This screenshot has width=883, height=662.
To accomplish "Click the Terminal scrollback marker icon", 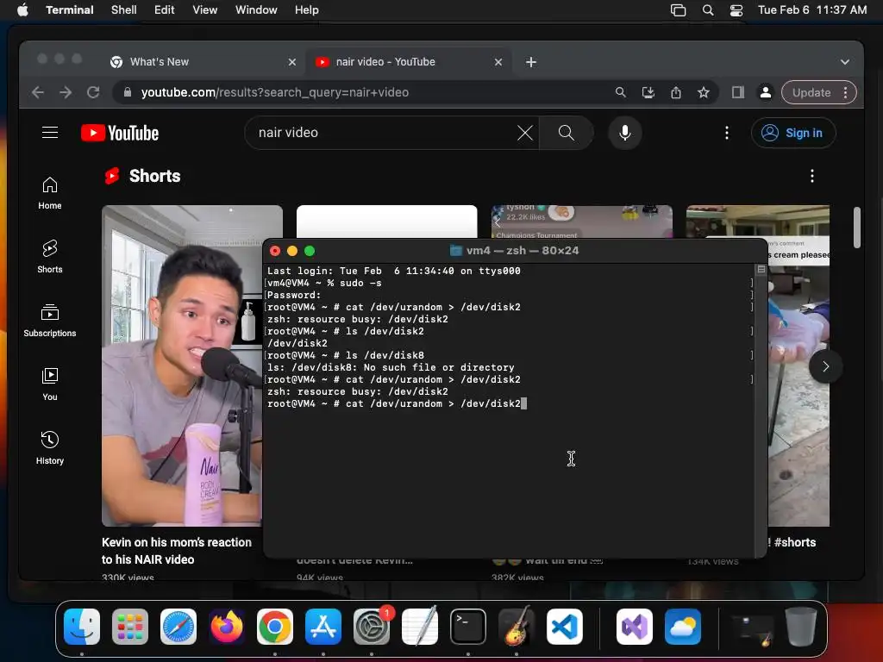I will tap(761, 270).
